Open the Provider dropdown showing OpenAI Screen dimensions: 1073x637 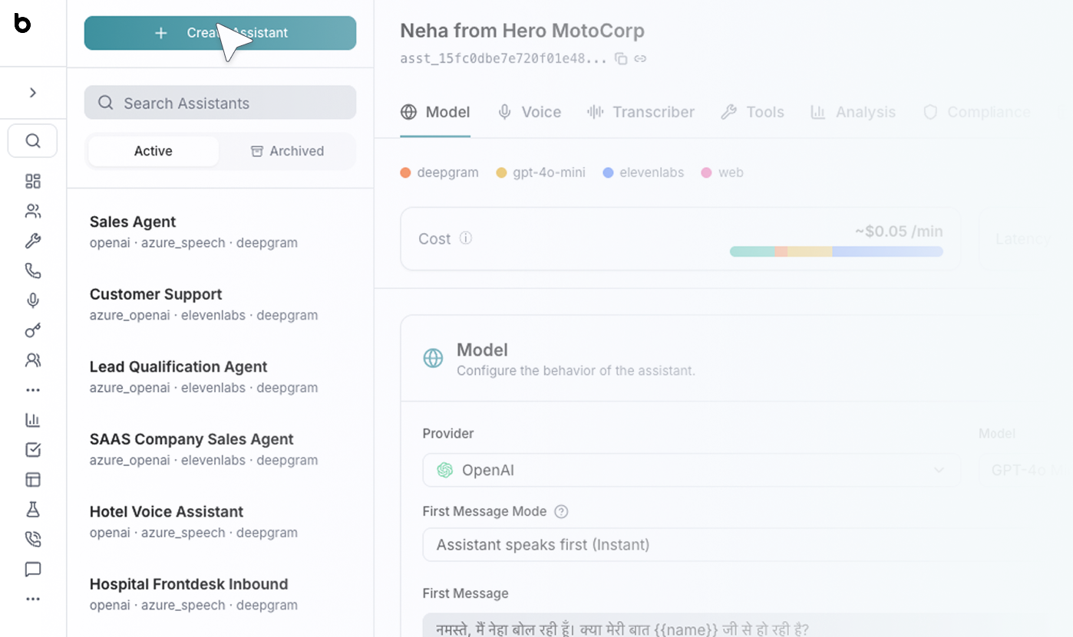point(692,470)
